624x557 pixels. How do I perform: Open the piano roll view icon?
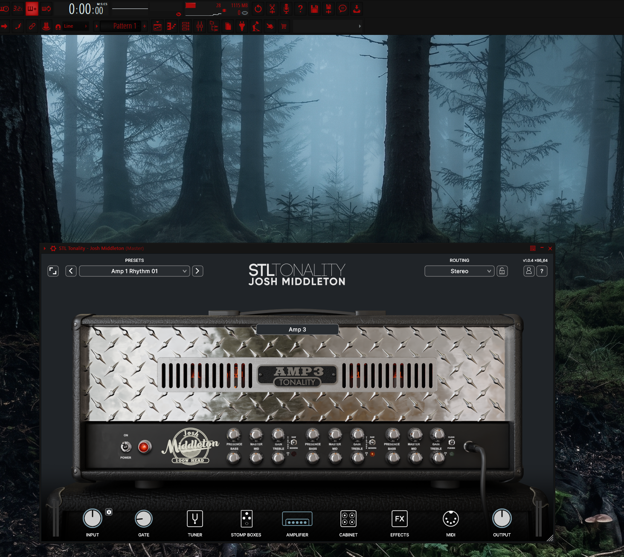coord(171,26)
